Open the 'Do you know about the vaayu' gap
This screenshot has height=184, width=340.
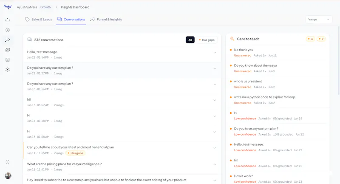pyautogui.click(x=278, y=68)
